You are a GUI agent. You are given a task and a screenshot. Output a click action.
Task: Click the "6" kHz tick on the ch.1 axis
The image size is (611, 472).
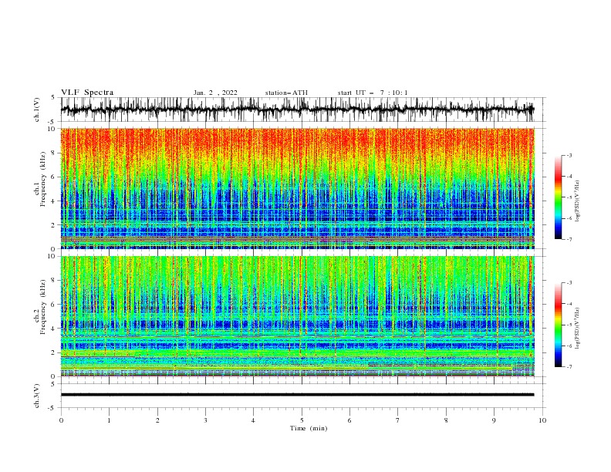54,177
